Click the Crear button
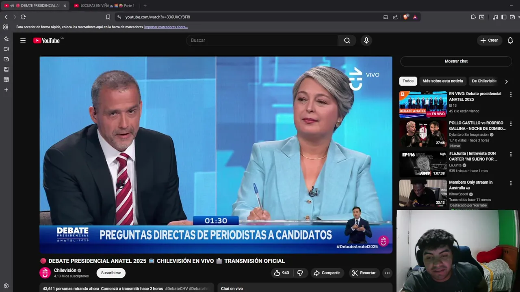This screenshot has height=292, width=520. 489,41
